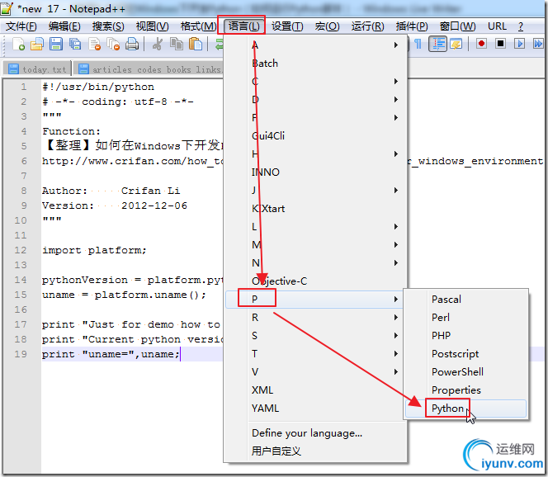The height and width of the screenshot is (477, 548).
Task: Close current document using toolbar close icon
Action: click(94, 44)
